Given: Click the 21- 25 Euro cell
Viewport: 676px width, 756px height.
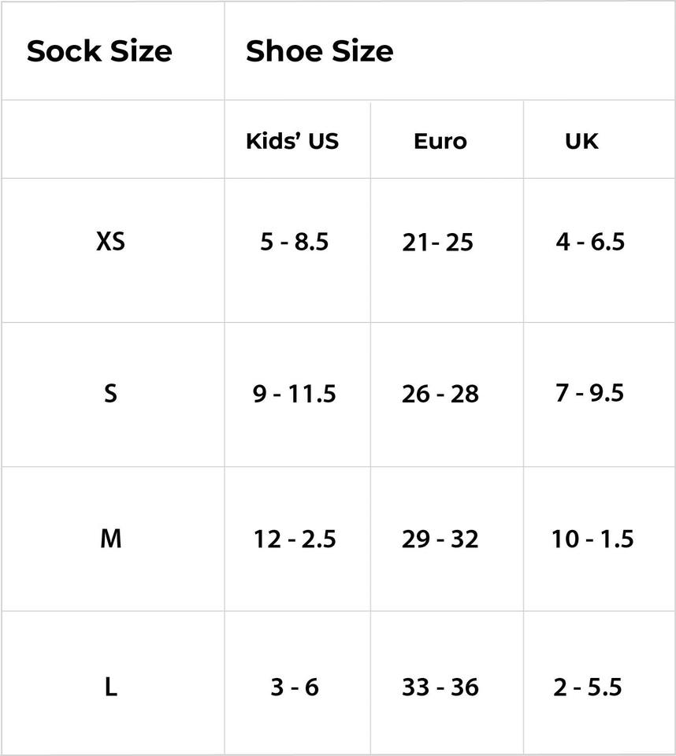Looking at the screenshot, I should click(x=437, y=243).
